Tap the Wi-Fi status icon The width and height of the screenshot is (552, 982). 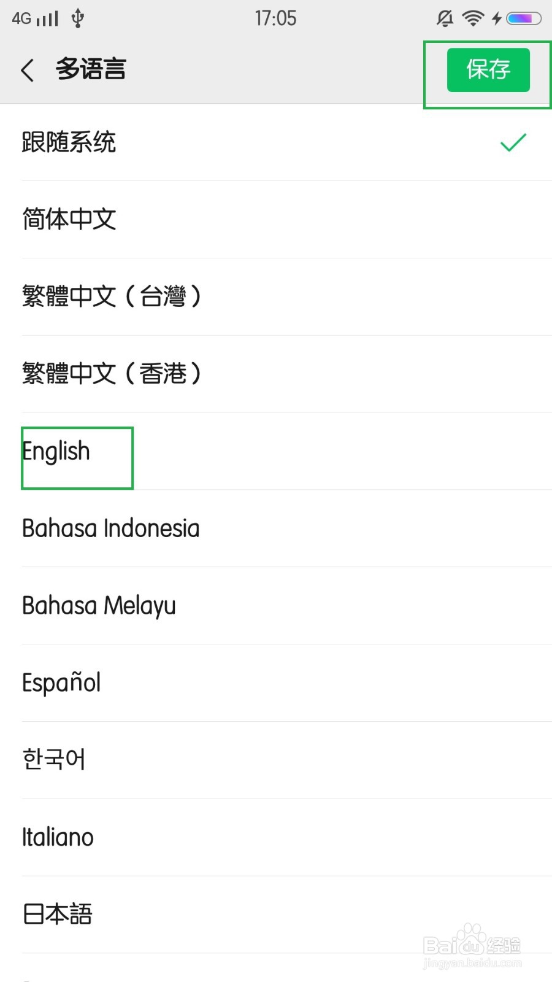tap(472, 18)
